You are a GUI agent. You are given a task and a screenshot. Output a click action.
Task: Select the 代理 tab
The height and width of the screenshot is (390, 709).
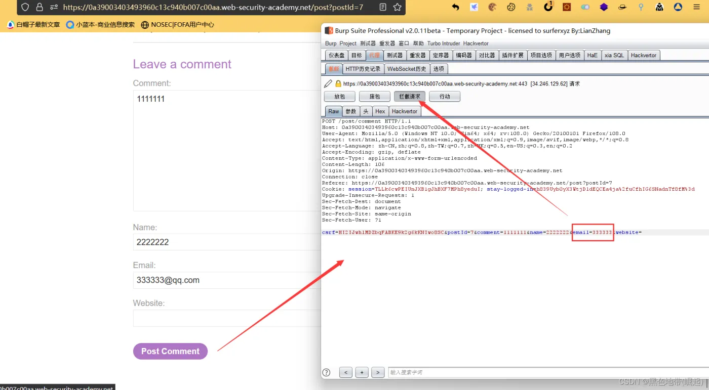[374, 55]
